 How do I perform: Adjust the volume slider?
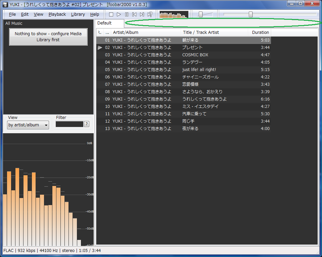coord(201,14)
